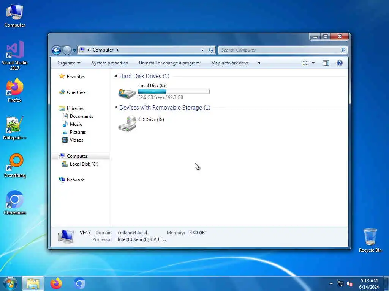The image size is (389, 291).
Task: Click the Local Disk capacity bar
Action: (174, 92)
